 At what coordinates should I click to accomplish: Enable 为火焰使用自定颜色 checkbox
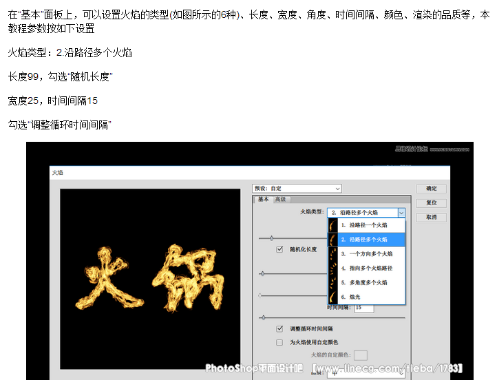tap(279, 342)
